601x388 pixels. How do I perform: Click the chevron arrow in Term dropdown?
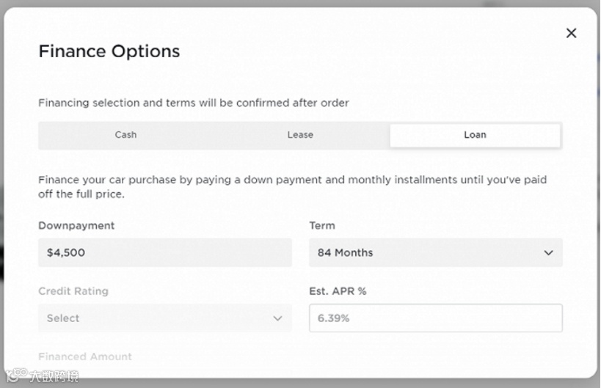pyautogui.click(x=548, y=252)
